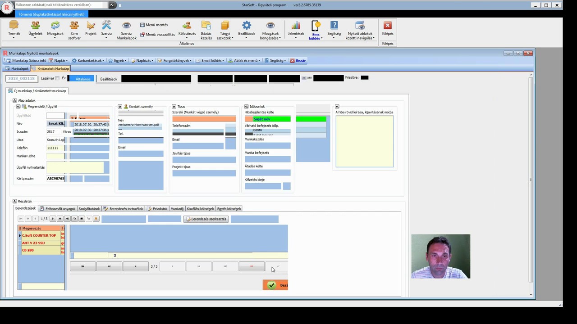Collapse the Típus panel

[x=174, y=107]
